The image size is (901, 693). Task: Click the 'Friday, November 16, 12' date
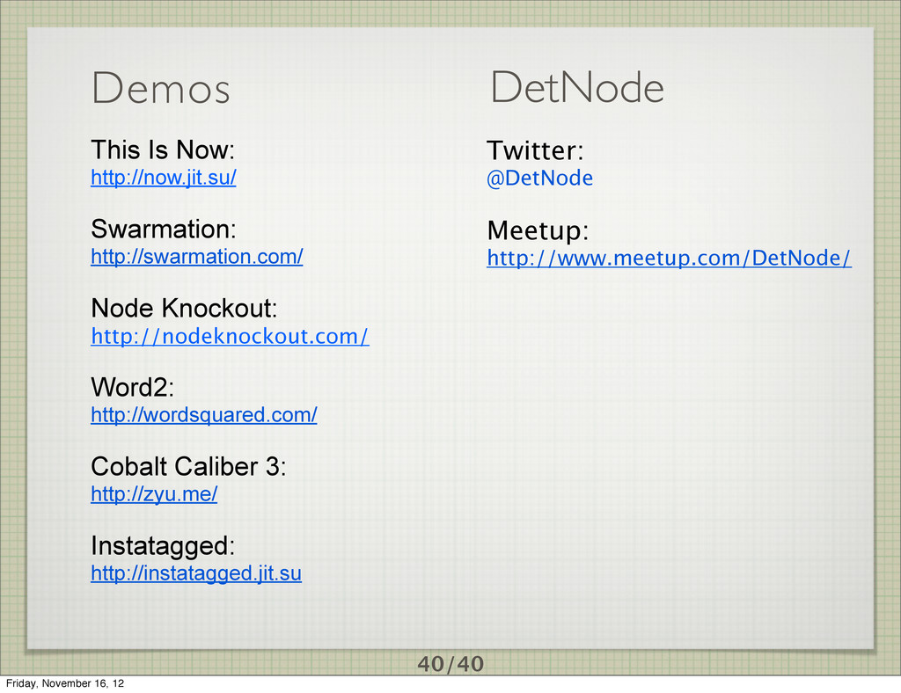(x=64, y=683)
